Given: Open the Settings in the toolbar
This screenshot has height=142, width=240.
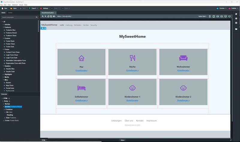Looking at the screenshot, I should tap(44, 8).
